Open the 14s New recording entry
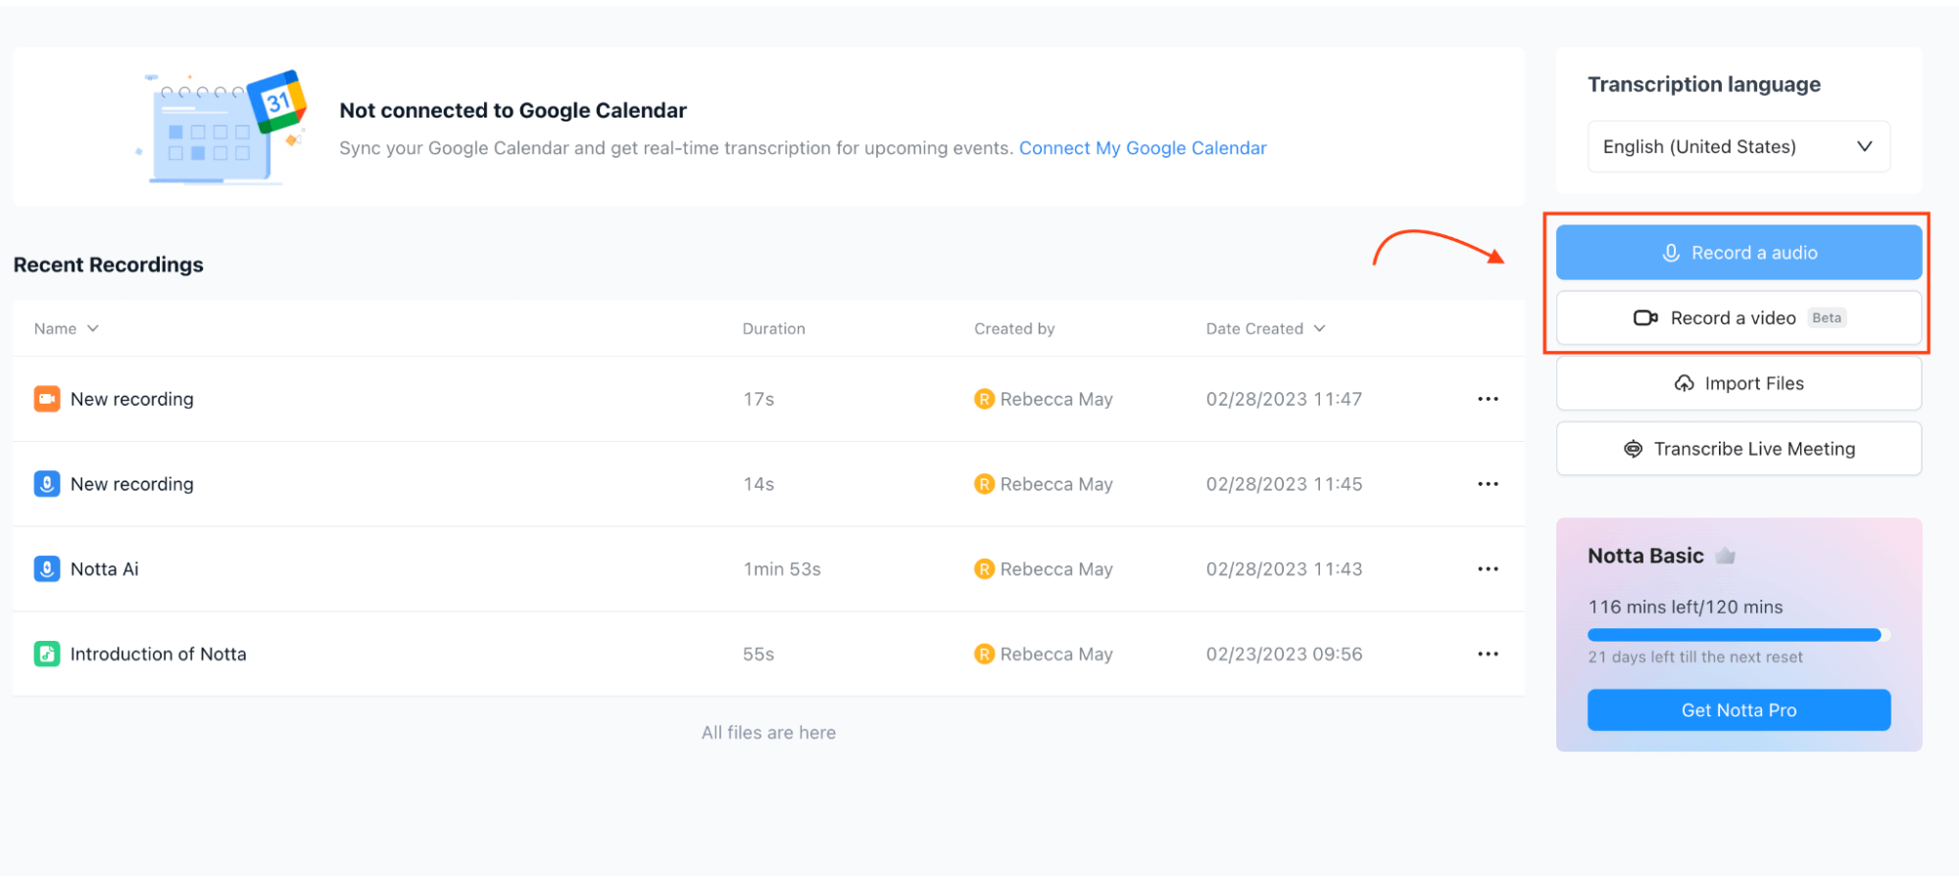 point(132,484)
